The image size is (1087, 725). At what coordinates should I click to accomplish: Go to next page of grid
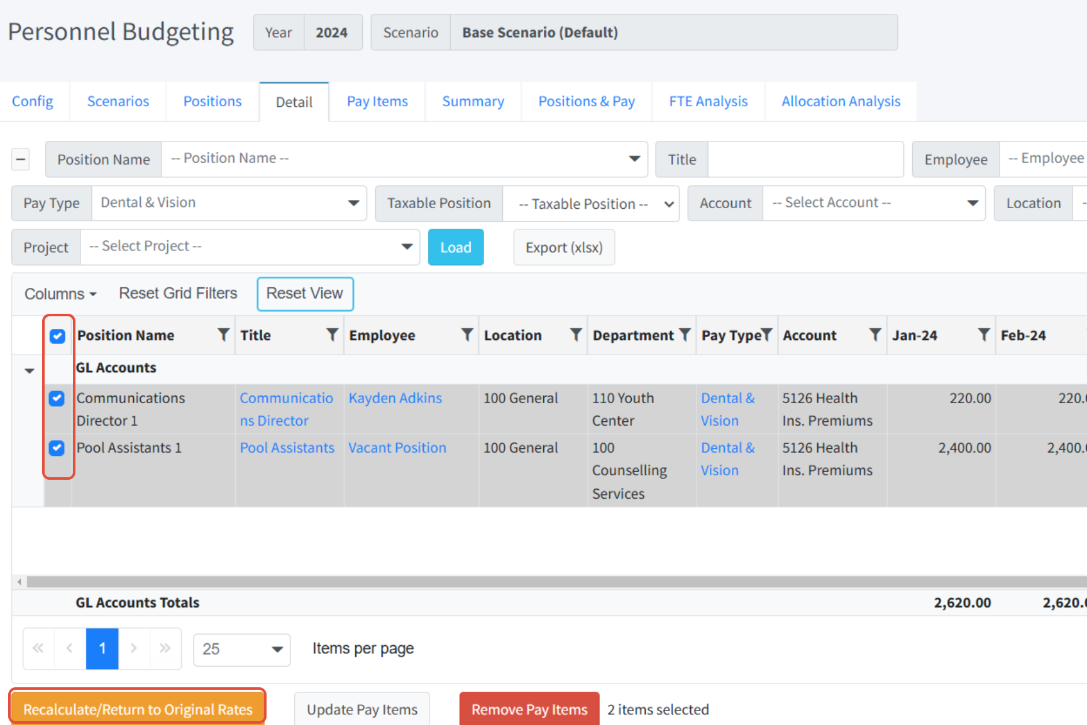(134, 648)
